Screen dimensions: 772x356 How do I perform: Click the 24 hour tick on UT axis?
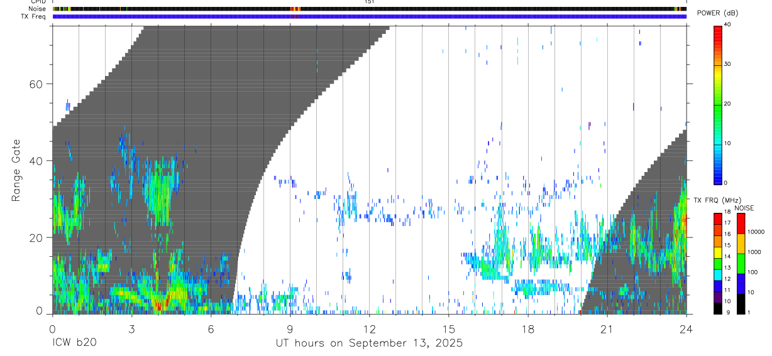coord(686,328)
